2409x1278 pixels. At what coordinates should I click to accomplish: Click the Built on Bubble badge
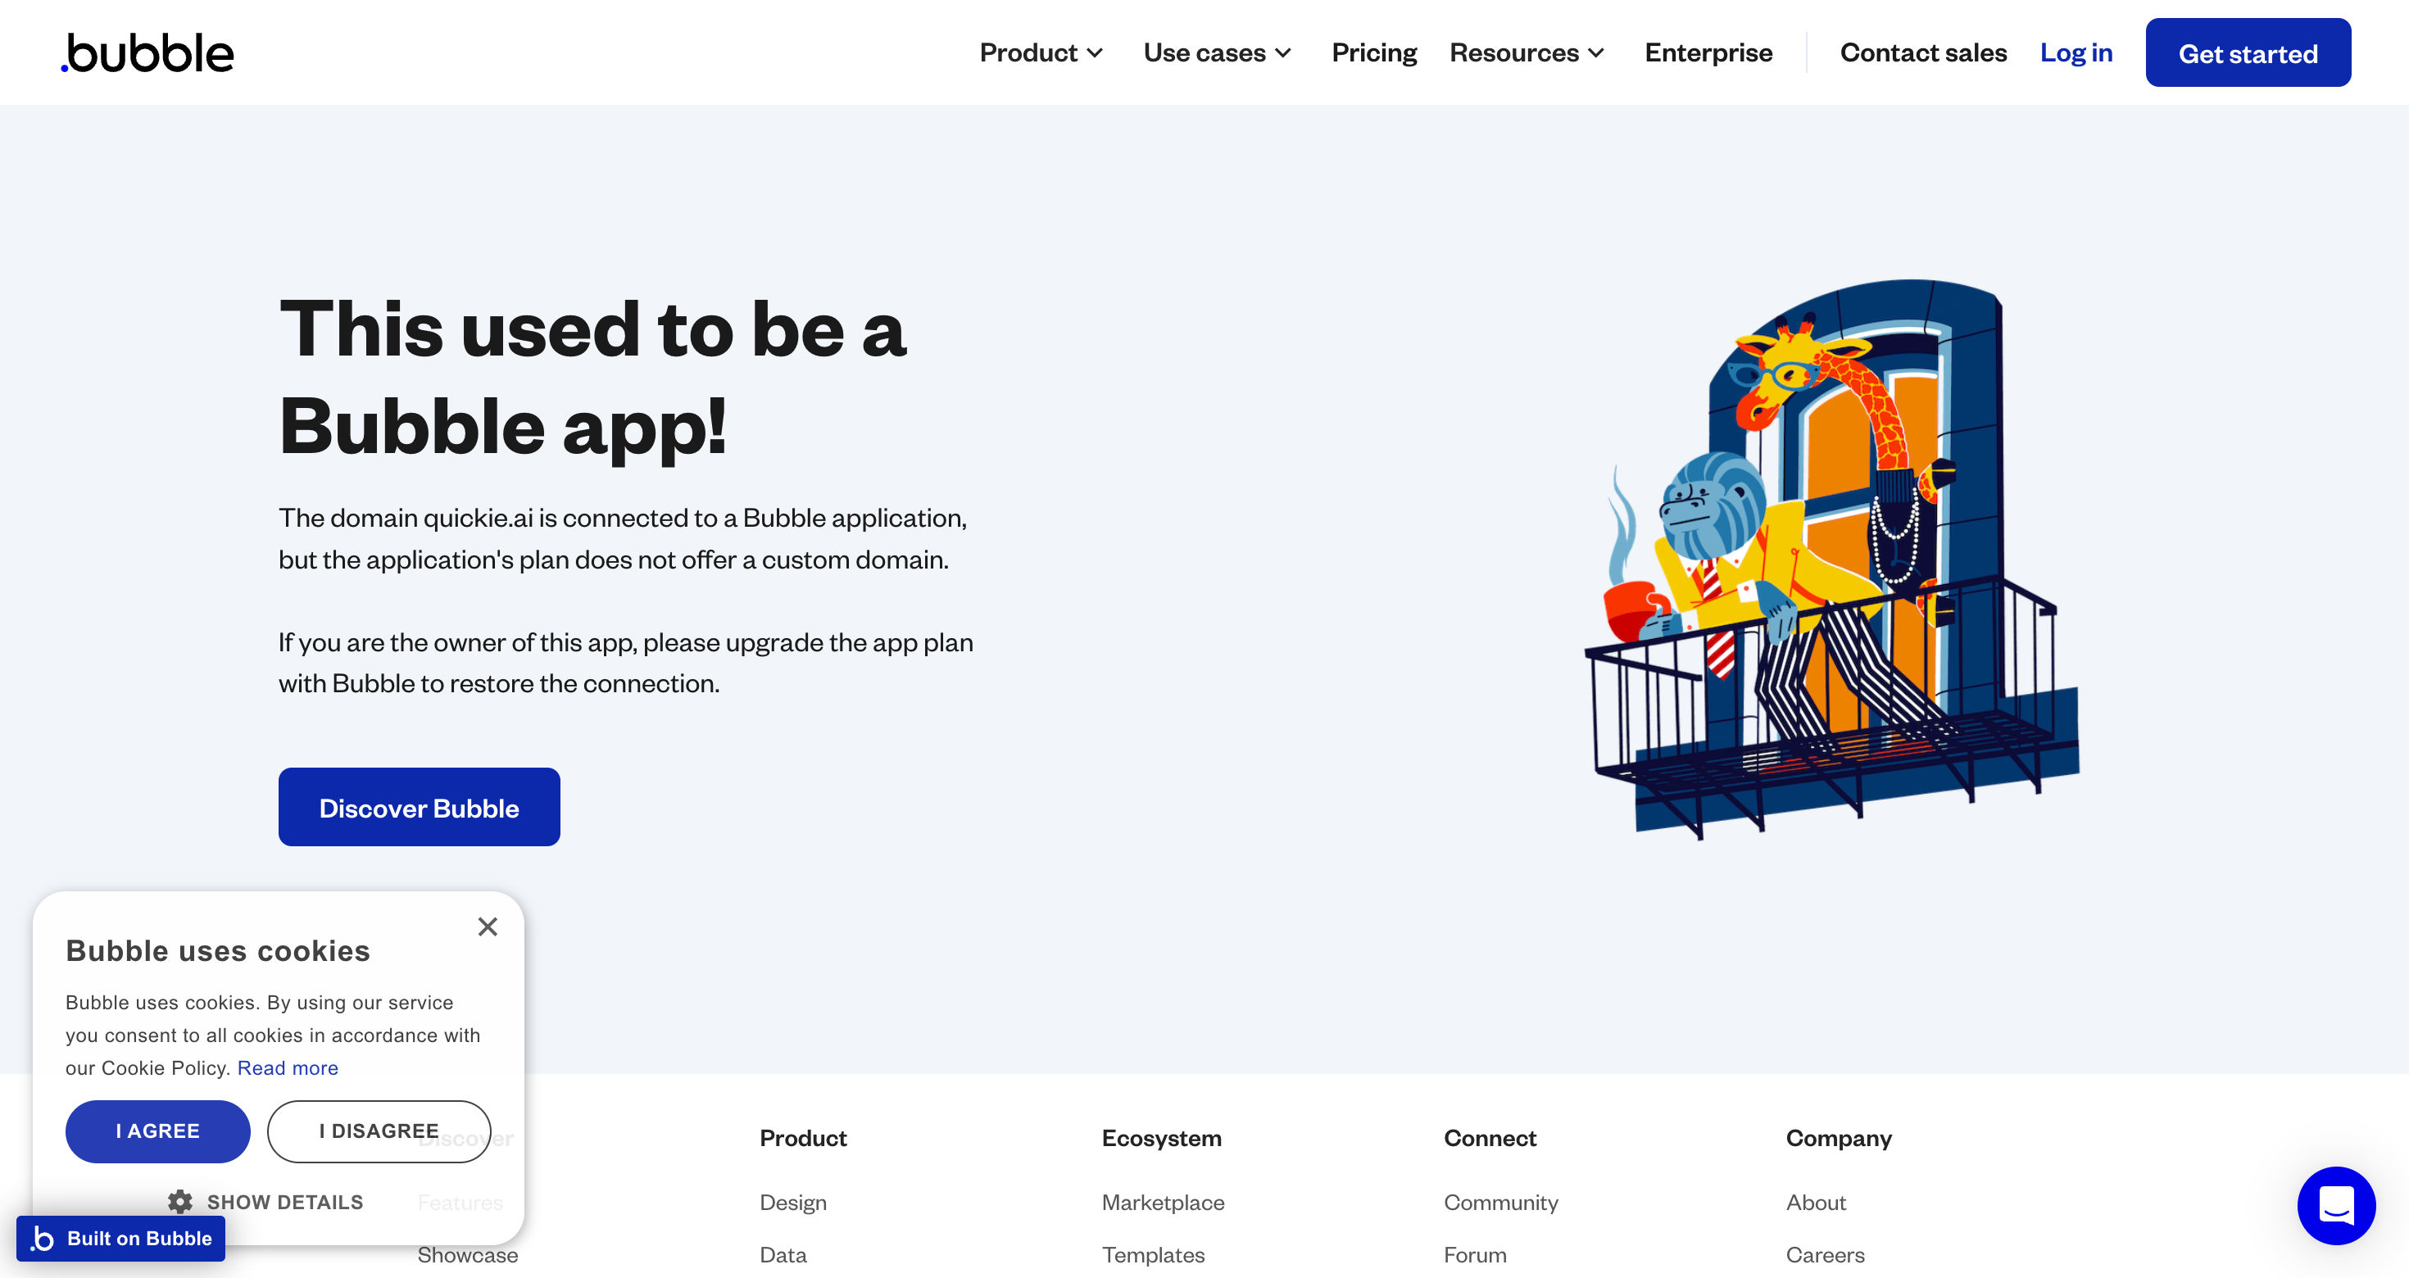pyautogui.click(x=120, y=1238)
